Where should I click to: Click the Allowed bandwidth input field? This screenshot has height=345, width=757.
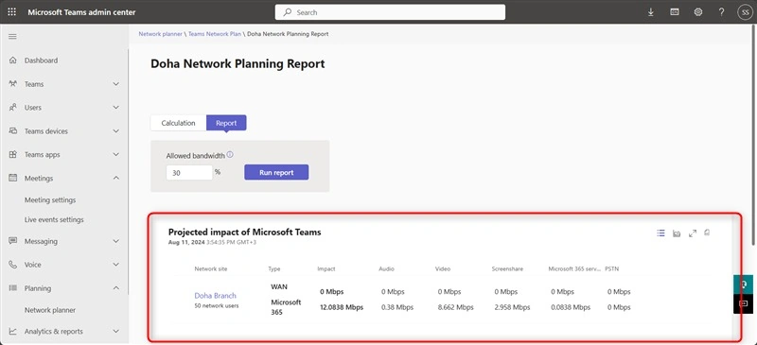coord(189,173)
